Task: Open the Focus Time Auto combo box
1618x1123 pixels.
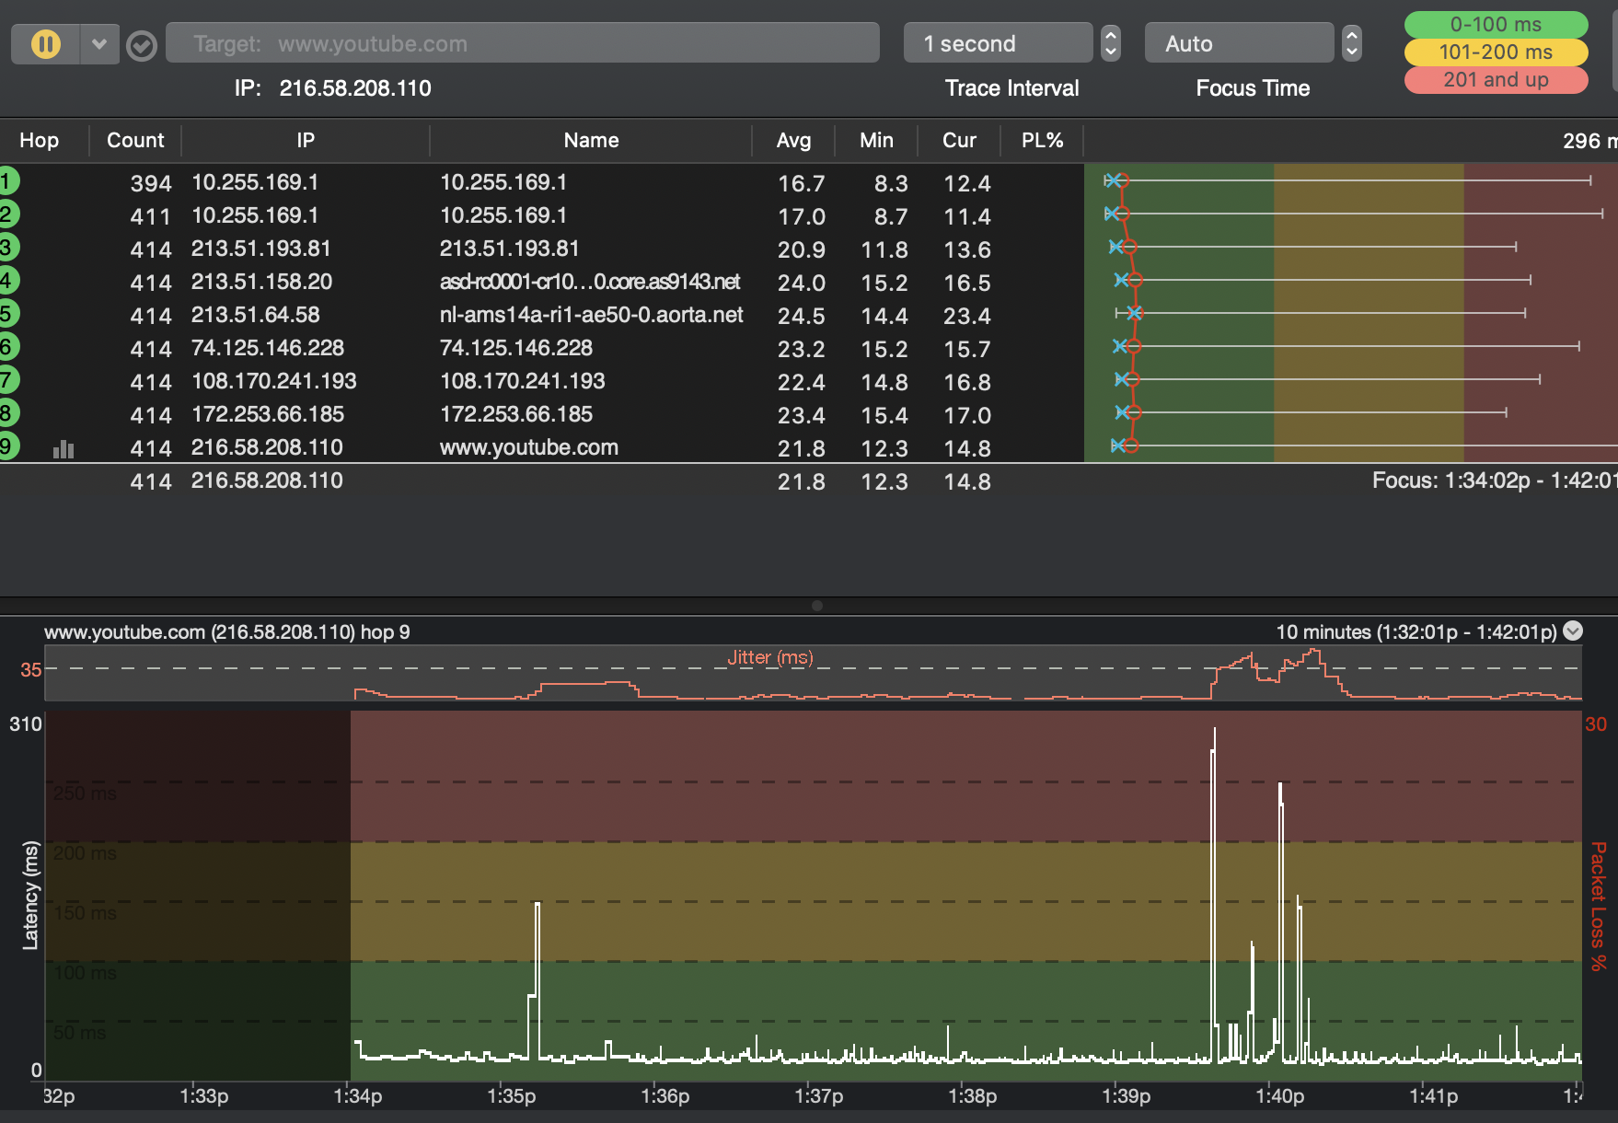Action: [1239, 43]
